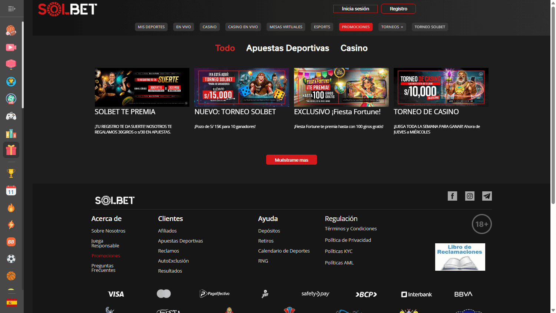The image size is (556, 313).
Task: Open Esports nav item
Action: pyautogui.click(x=322, y=27)
